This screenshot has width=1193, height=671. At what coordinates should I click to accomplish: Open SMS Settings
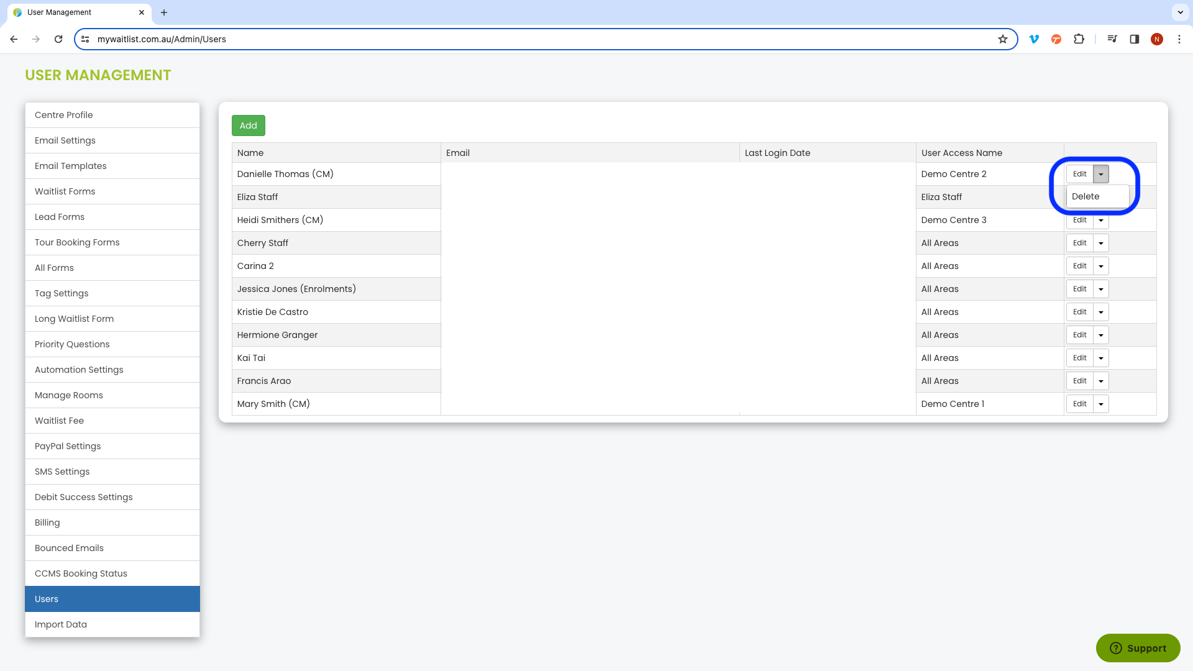click(112, 472)
